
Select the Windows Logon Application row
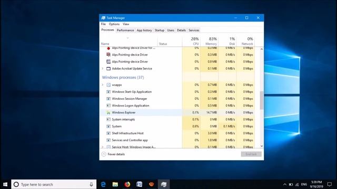pyautogui.click(x=177, y=106)
